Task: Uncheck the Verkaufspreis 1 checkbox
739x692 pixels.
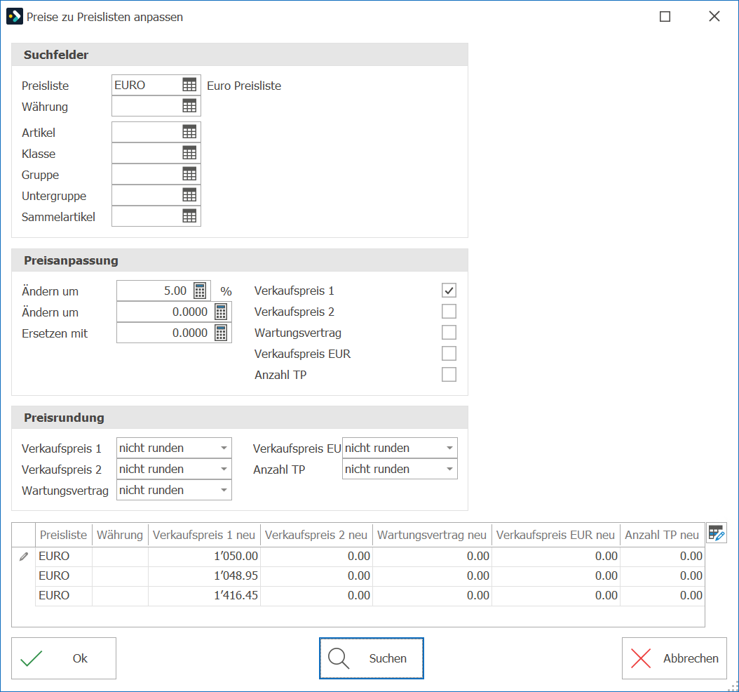Action: 449,291
